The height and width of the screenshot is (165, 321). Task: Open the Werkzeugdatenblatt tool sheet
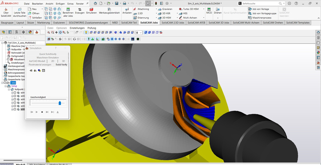click(109, 11)
